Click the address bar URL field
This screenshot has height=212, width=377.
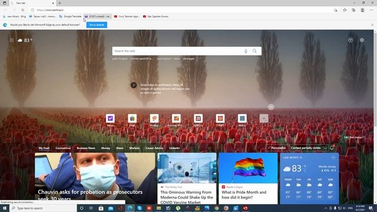[x=180, y=10]
